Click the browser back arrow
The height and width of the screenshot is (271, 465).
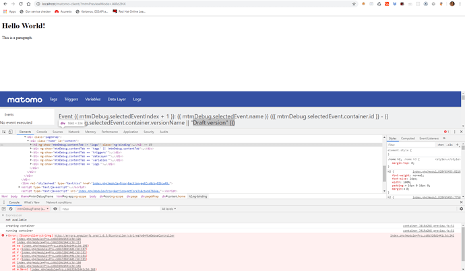pyautogui.click(x=5, y=4)
